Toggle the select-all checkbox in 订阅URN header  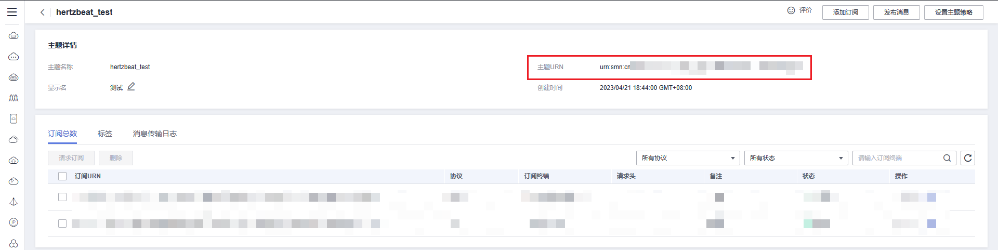point(62,176)
